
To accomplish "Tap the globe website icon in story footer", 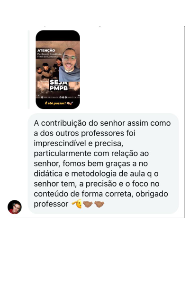I will [x=42, y=98].
